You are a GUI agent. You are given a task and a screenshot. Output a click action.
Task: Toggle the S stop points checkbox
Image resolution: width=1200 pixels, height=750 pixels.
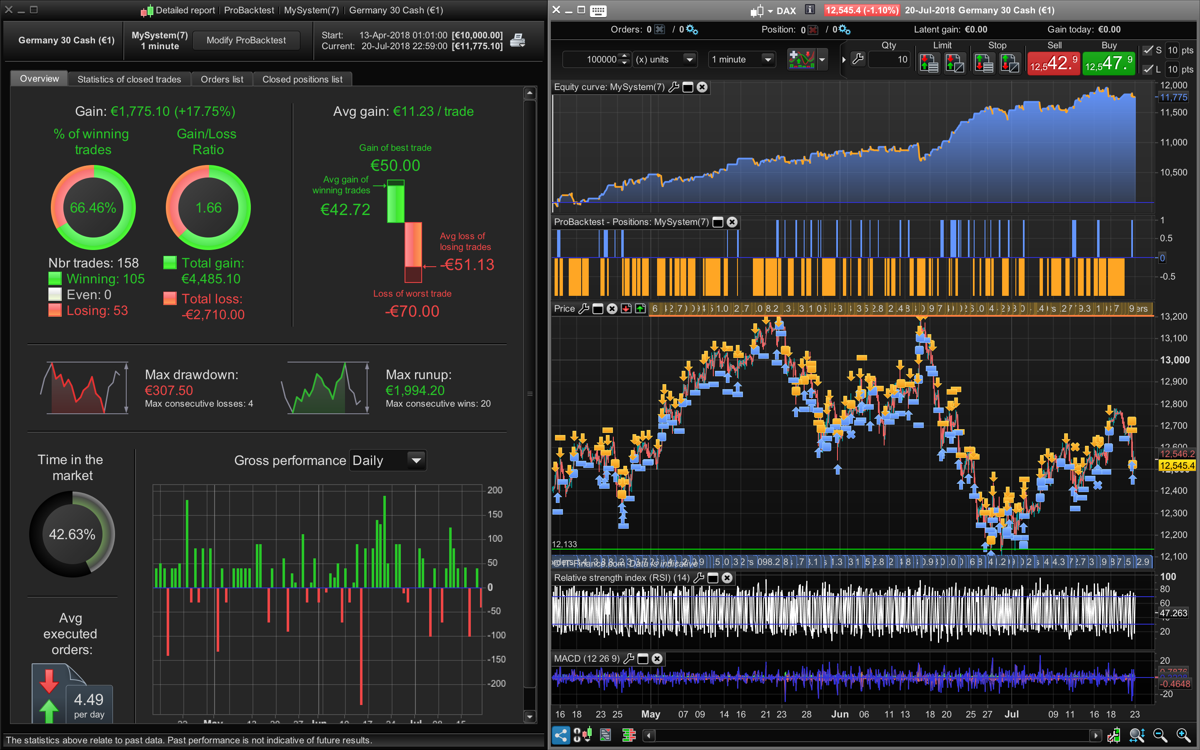pos(1148,50)
